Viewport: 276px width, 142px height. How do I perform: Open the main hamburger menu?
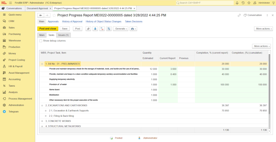pyautogui.click(x=11, y=3)
